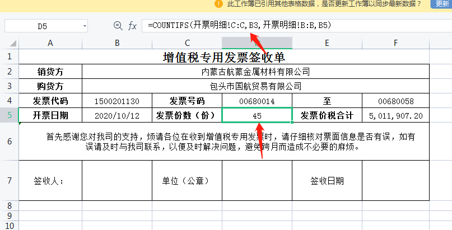Click the magnifier zoom icon beside formula bar
452x230 pixels.
click(x=118, y=26)
